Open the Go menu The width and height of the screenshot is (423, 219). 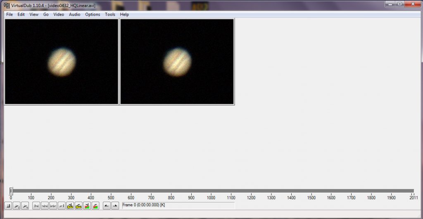click(x=46, y=14)
